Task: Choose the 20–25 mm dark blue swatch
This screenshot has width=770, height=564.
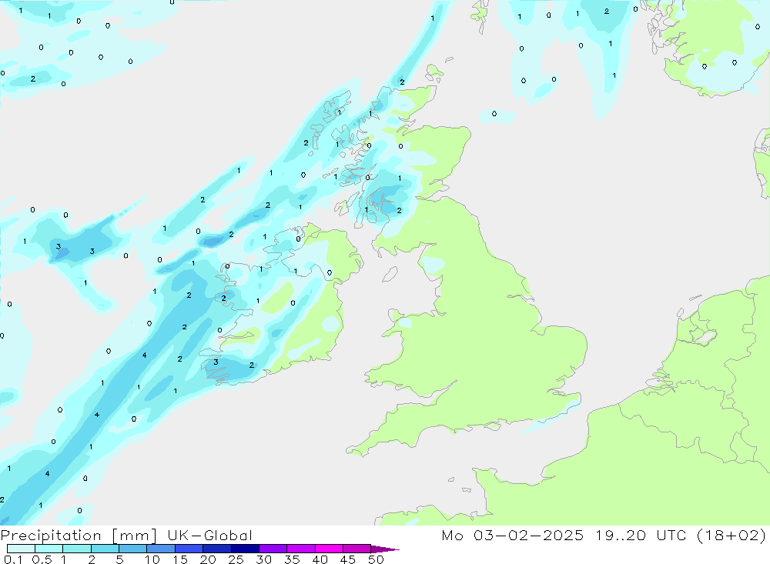Action: tap(217, 549)
